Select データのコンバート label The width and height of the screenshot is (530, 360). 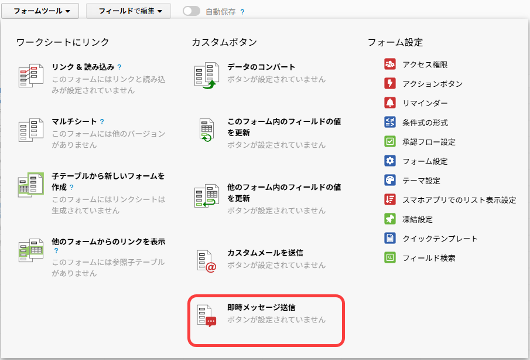(x=261, y=67)
